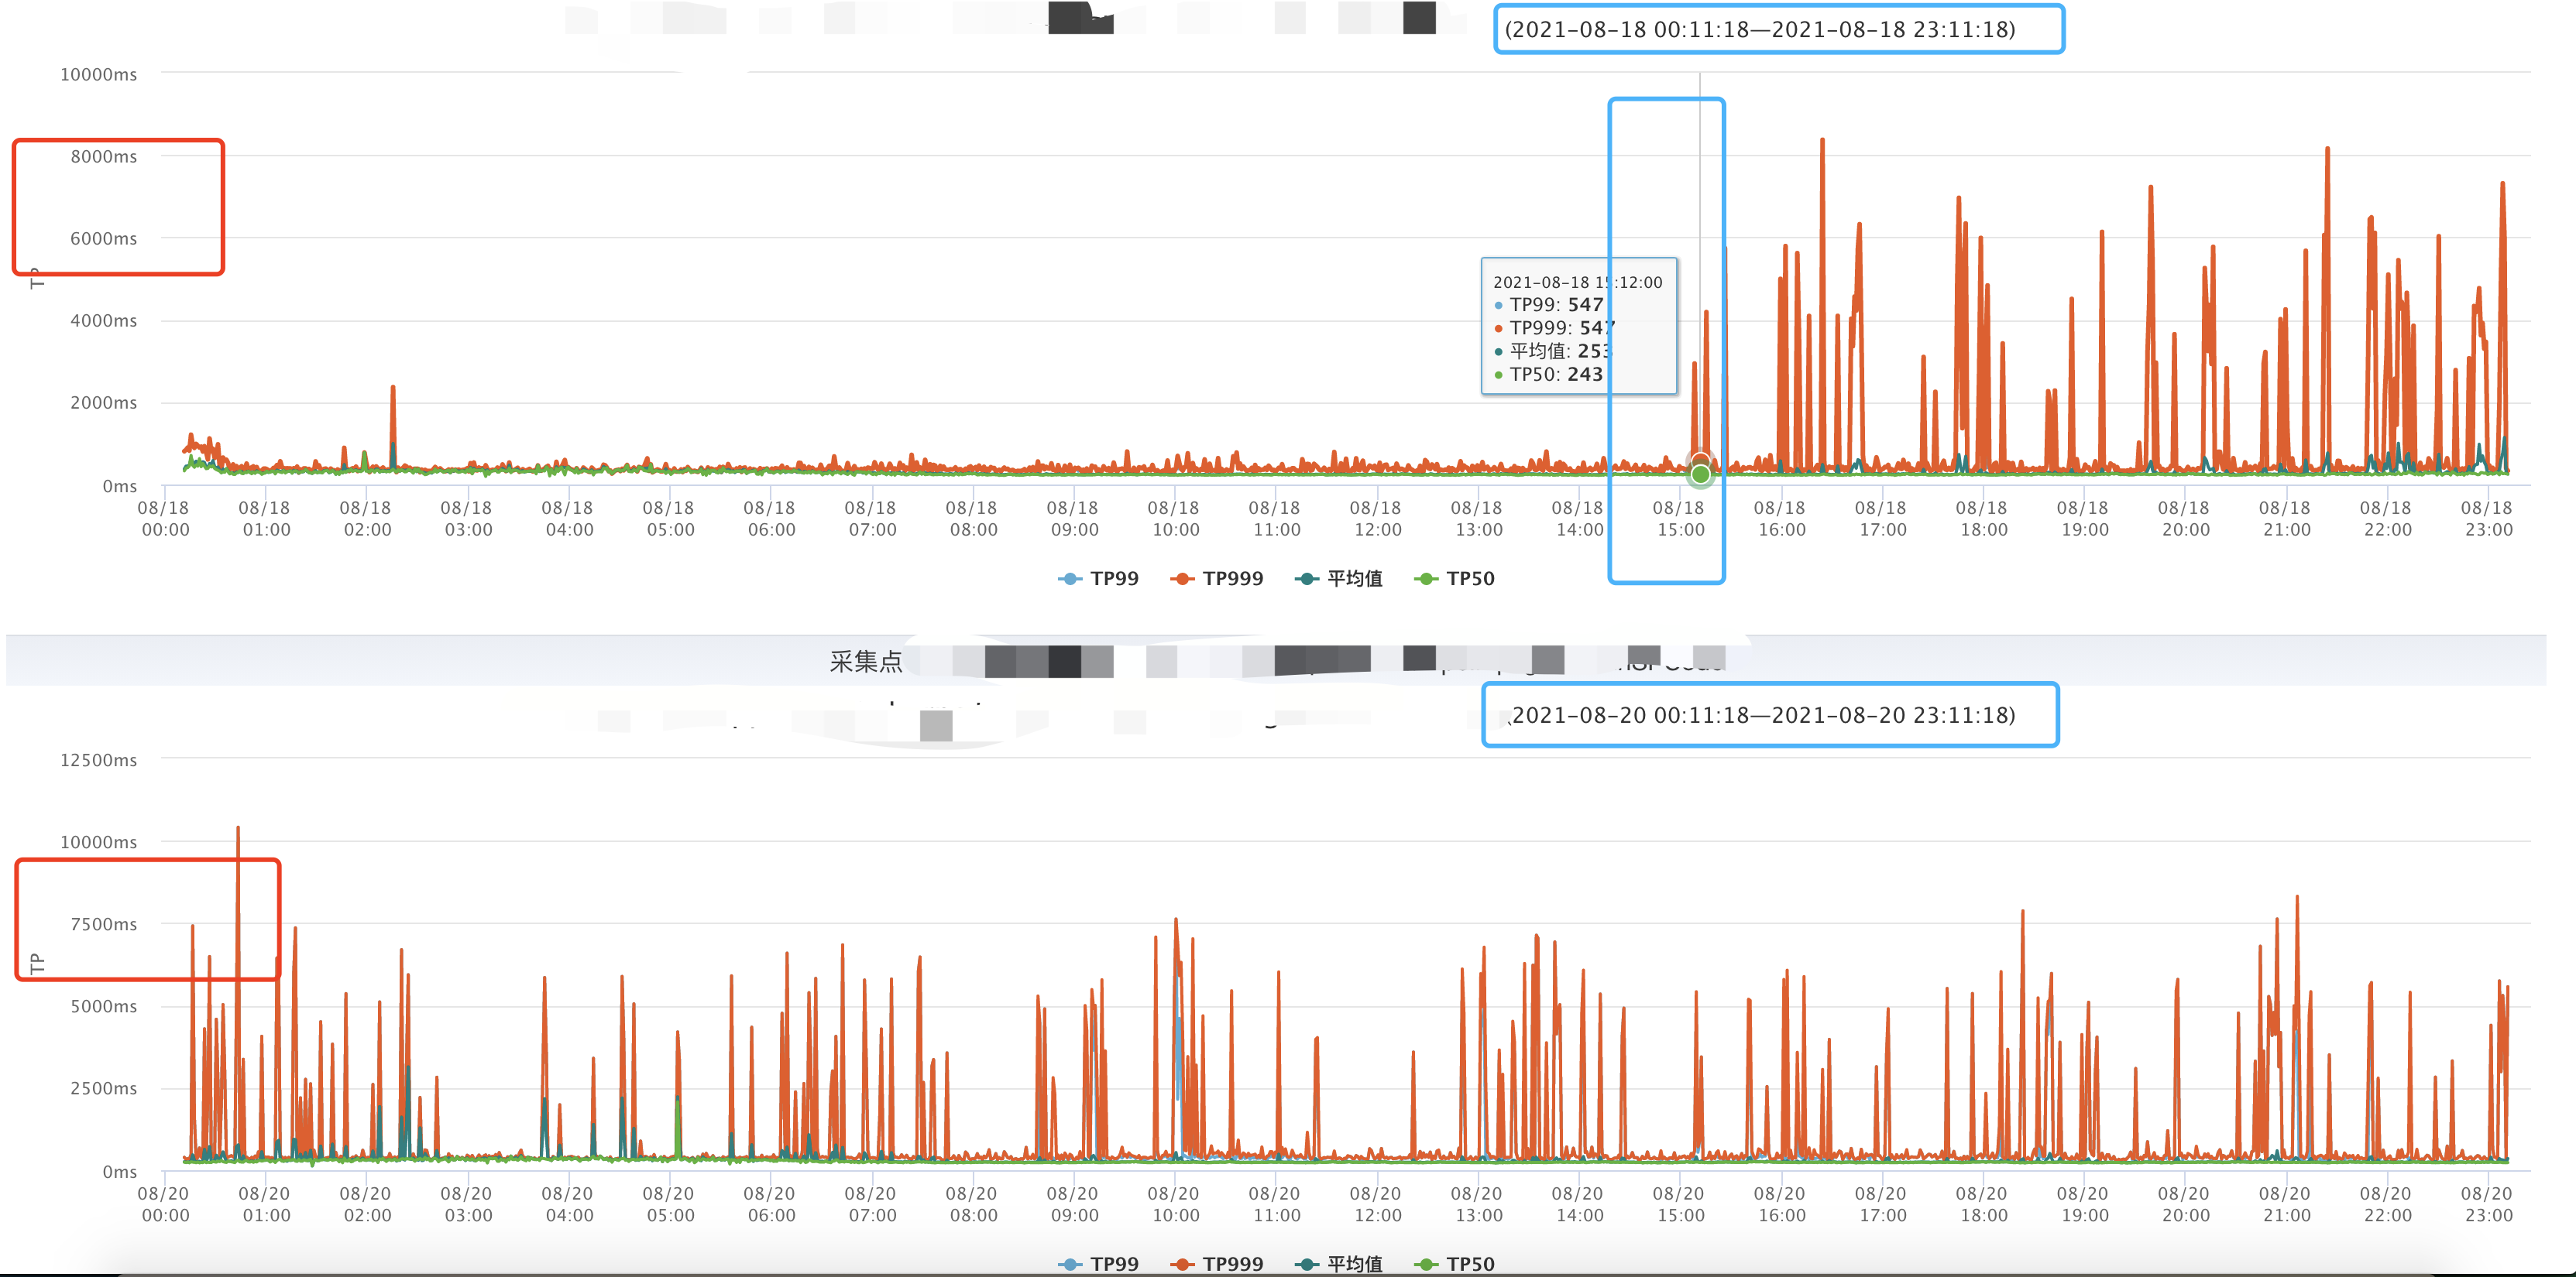Click the 08/18 15:00 x-axis label

pyautogui.click(x=1679, y=519)
